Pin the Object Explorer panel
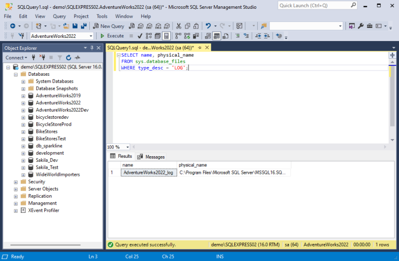 pos(92,48)
